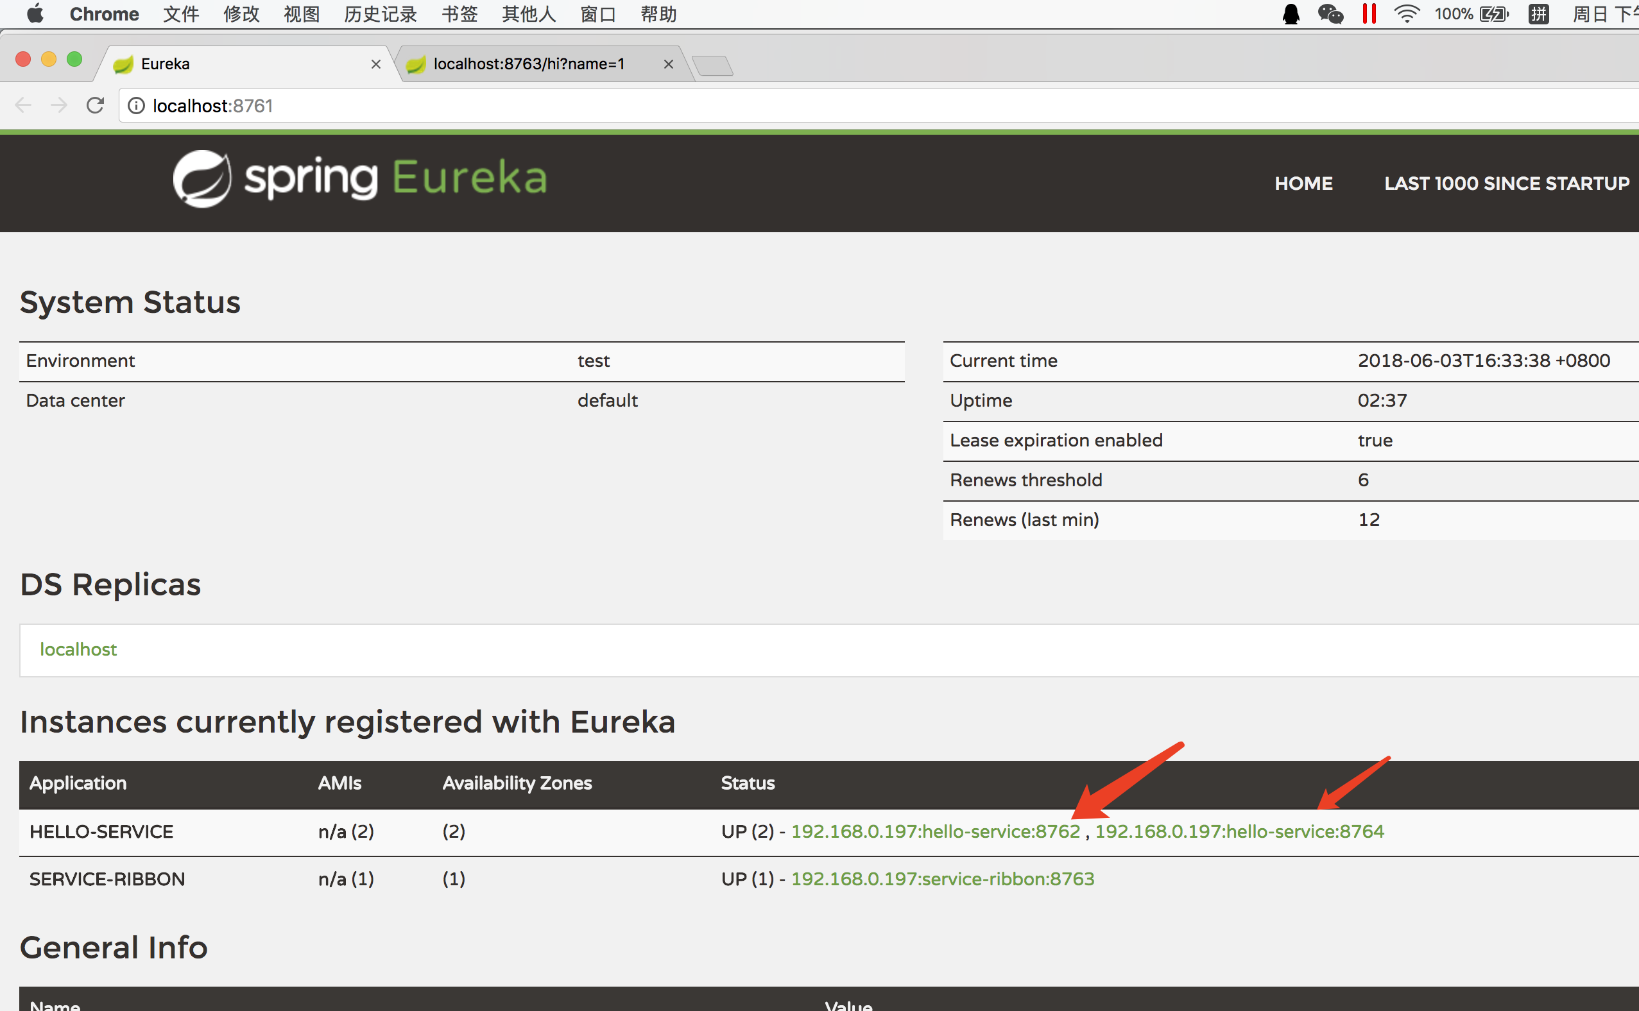
Task: Click the battery status icon
Action: pos(1494,14)
